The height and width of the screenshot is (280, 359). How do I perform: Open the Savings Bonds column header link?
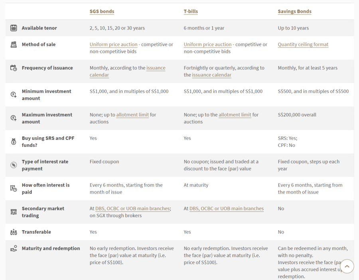coord(294,12)
